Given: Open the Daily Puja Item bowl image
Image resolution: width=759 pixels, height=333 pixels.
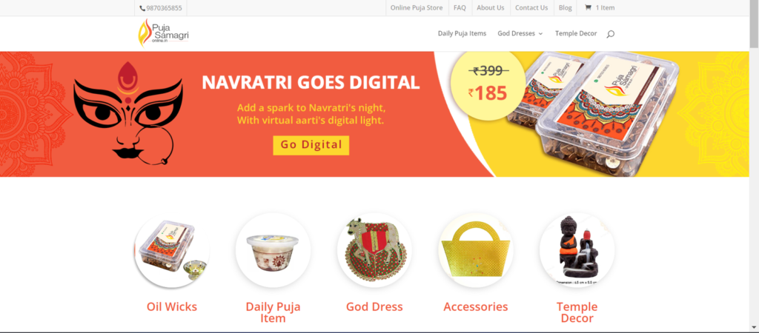Looking at the screenshot, I should pos(273,250).
